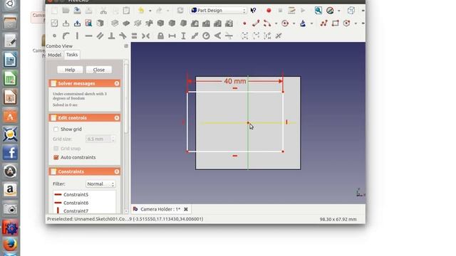Screen dimensions: 456x256
Task: Click the 40 mm dimension label
Action: pos(235,81)
